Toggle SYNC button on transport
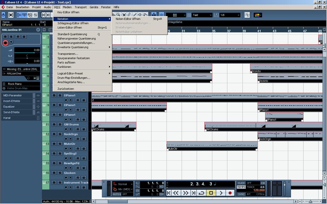327x204 pixels. [x=241, y=194]
